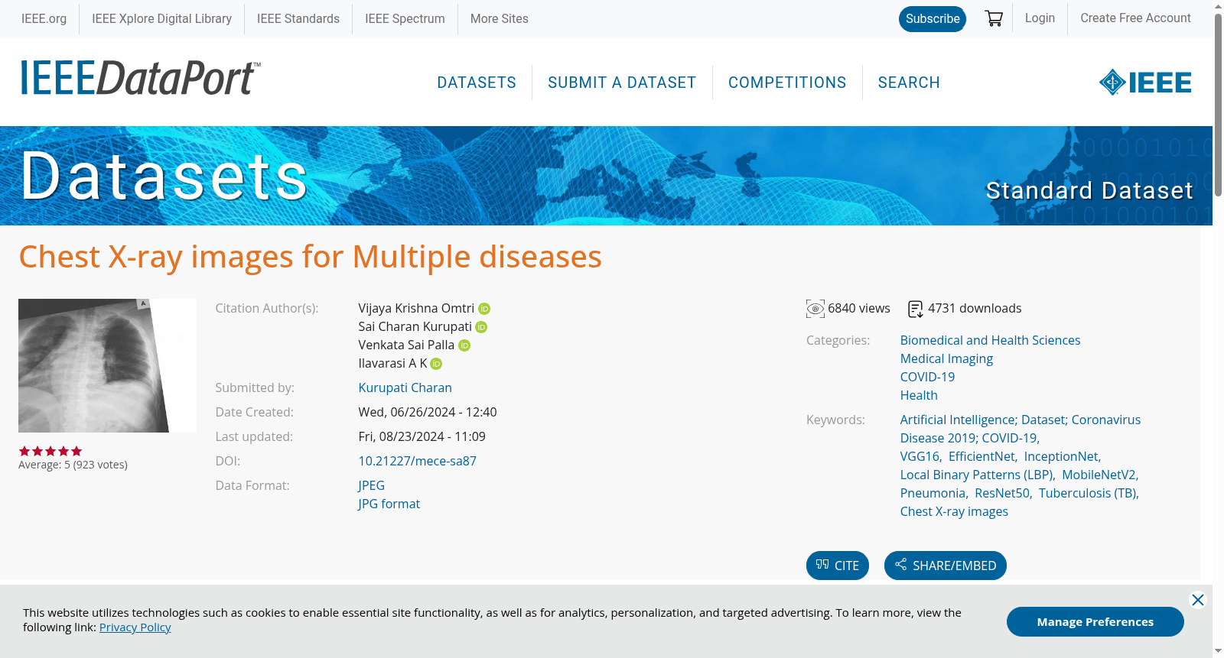Click the dataset title heading
The height and width of the screenshot is (658, 1224).
pos(310,257)
